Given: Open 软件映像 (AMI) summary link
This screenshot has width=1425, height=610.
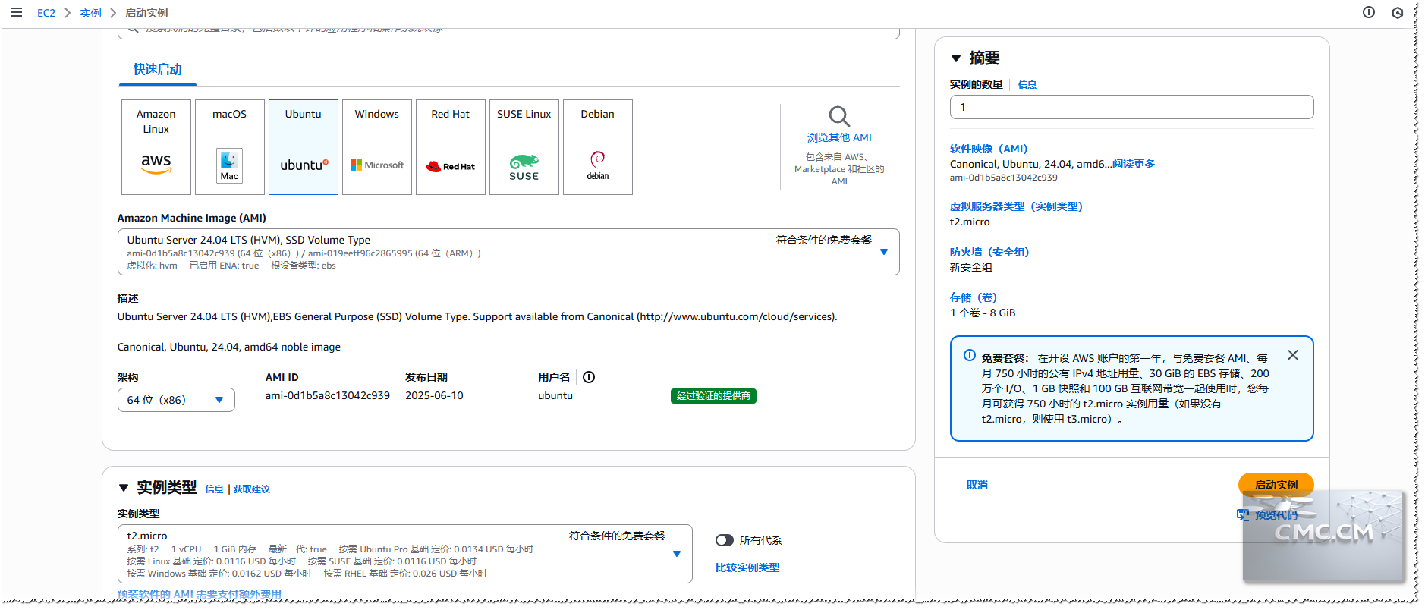Looking at the screenshot, I should click(x=989, y=149).
